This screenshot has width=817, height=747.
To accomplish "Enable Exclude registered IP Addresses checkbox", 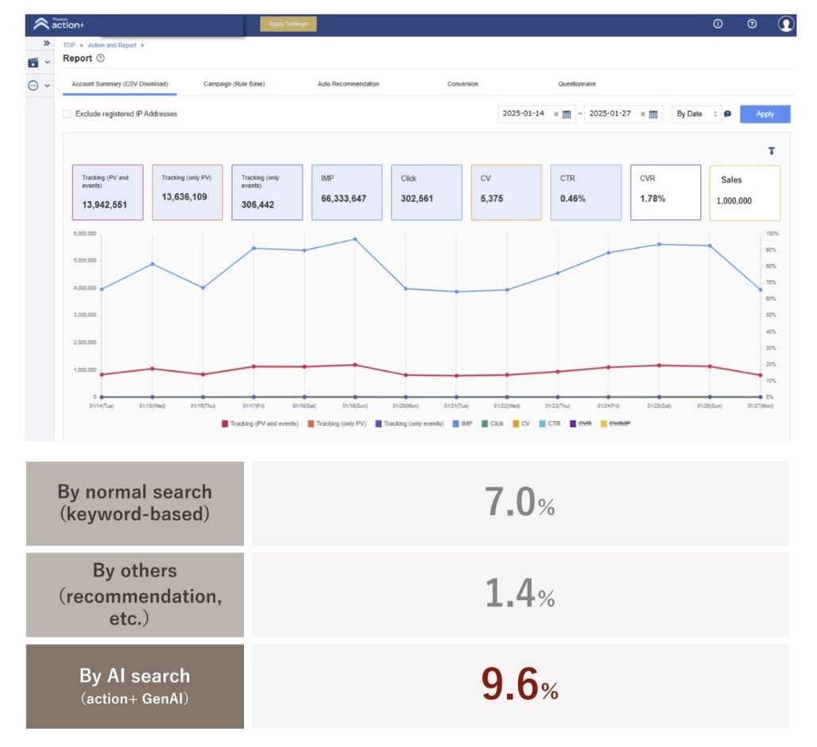I will coord(68,114).
